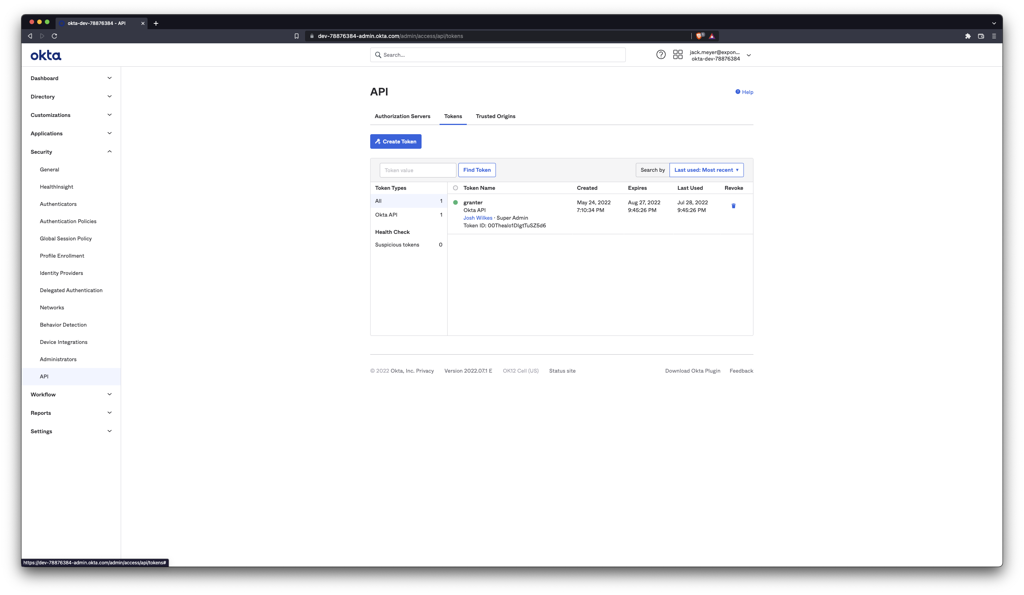Expand the Customizations menu
Viewport: 1024px width, 595px height.
tap(71, 115)
